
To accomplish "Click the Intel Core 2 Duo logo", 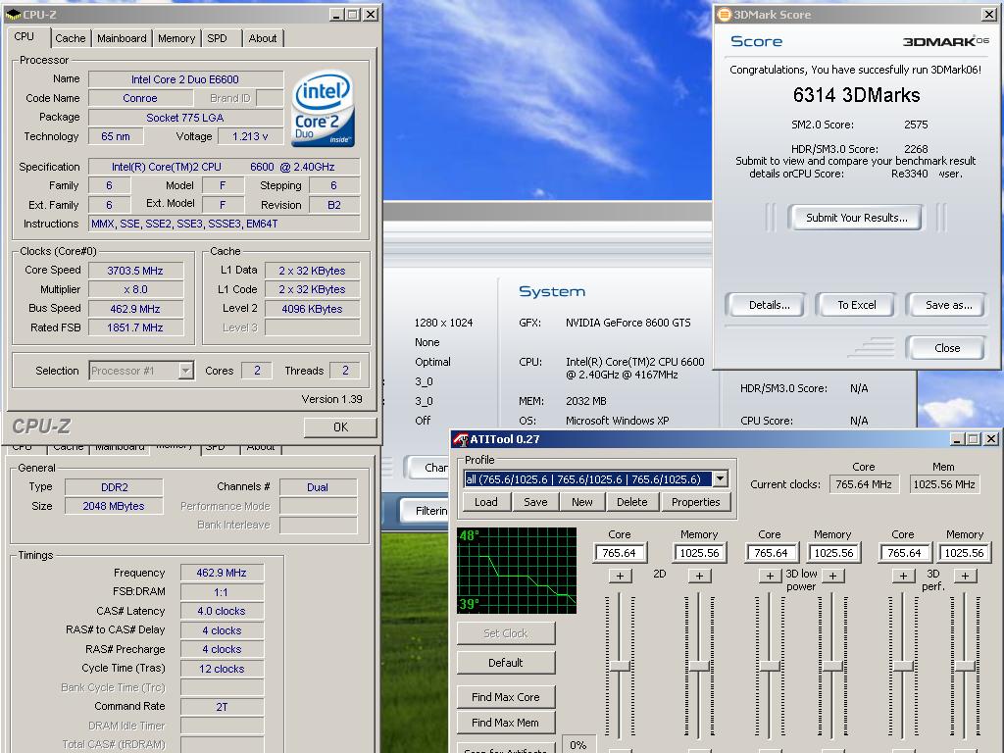I will [324, 109].
